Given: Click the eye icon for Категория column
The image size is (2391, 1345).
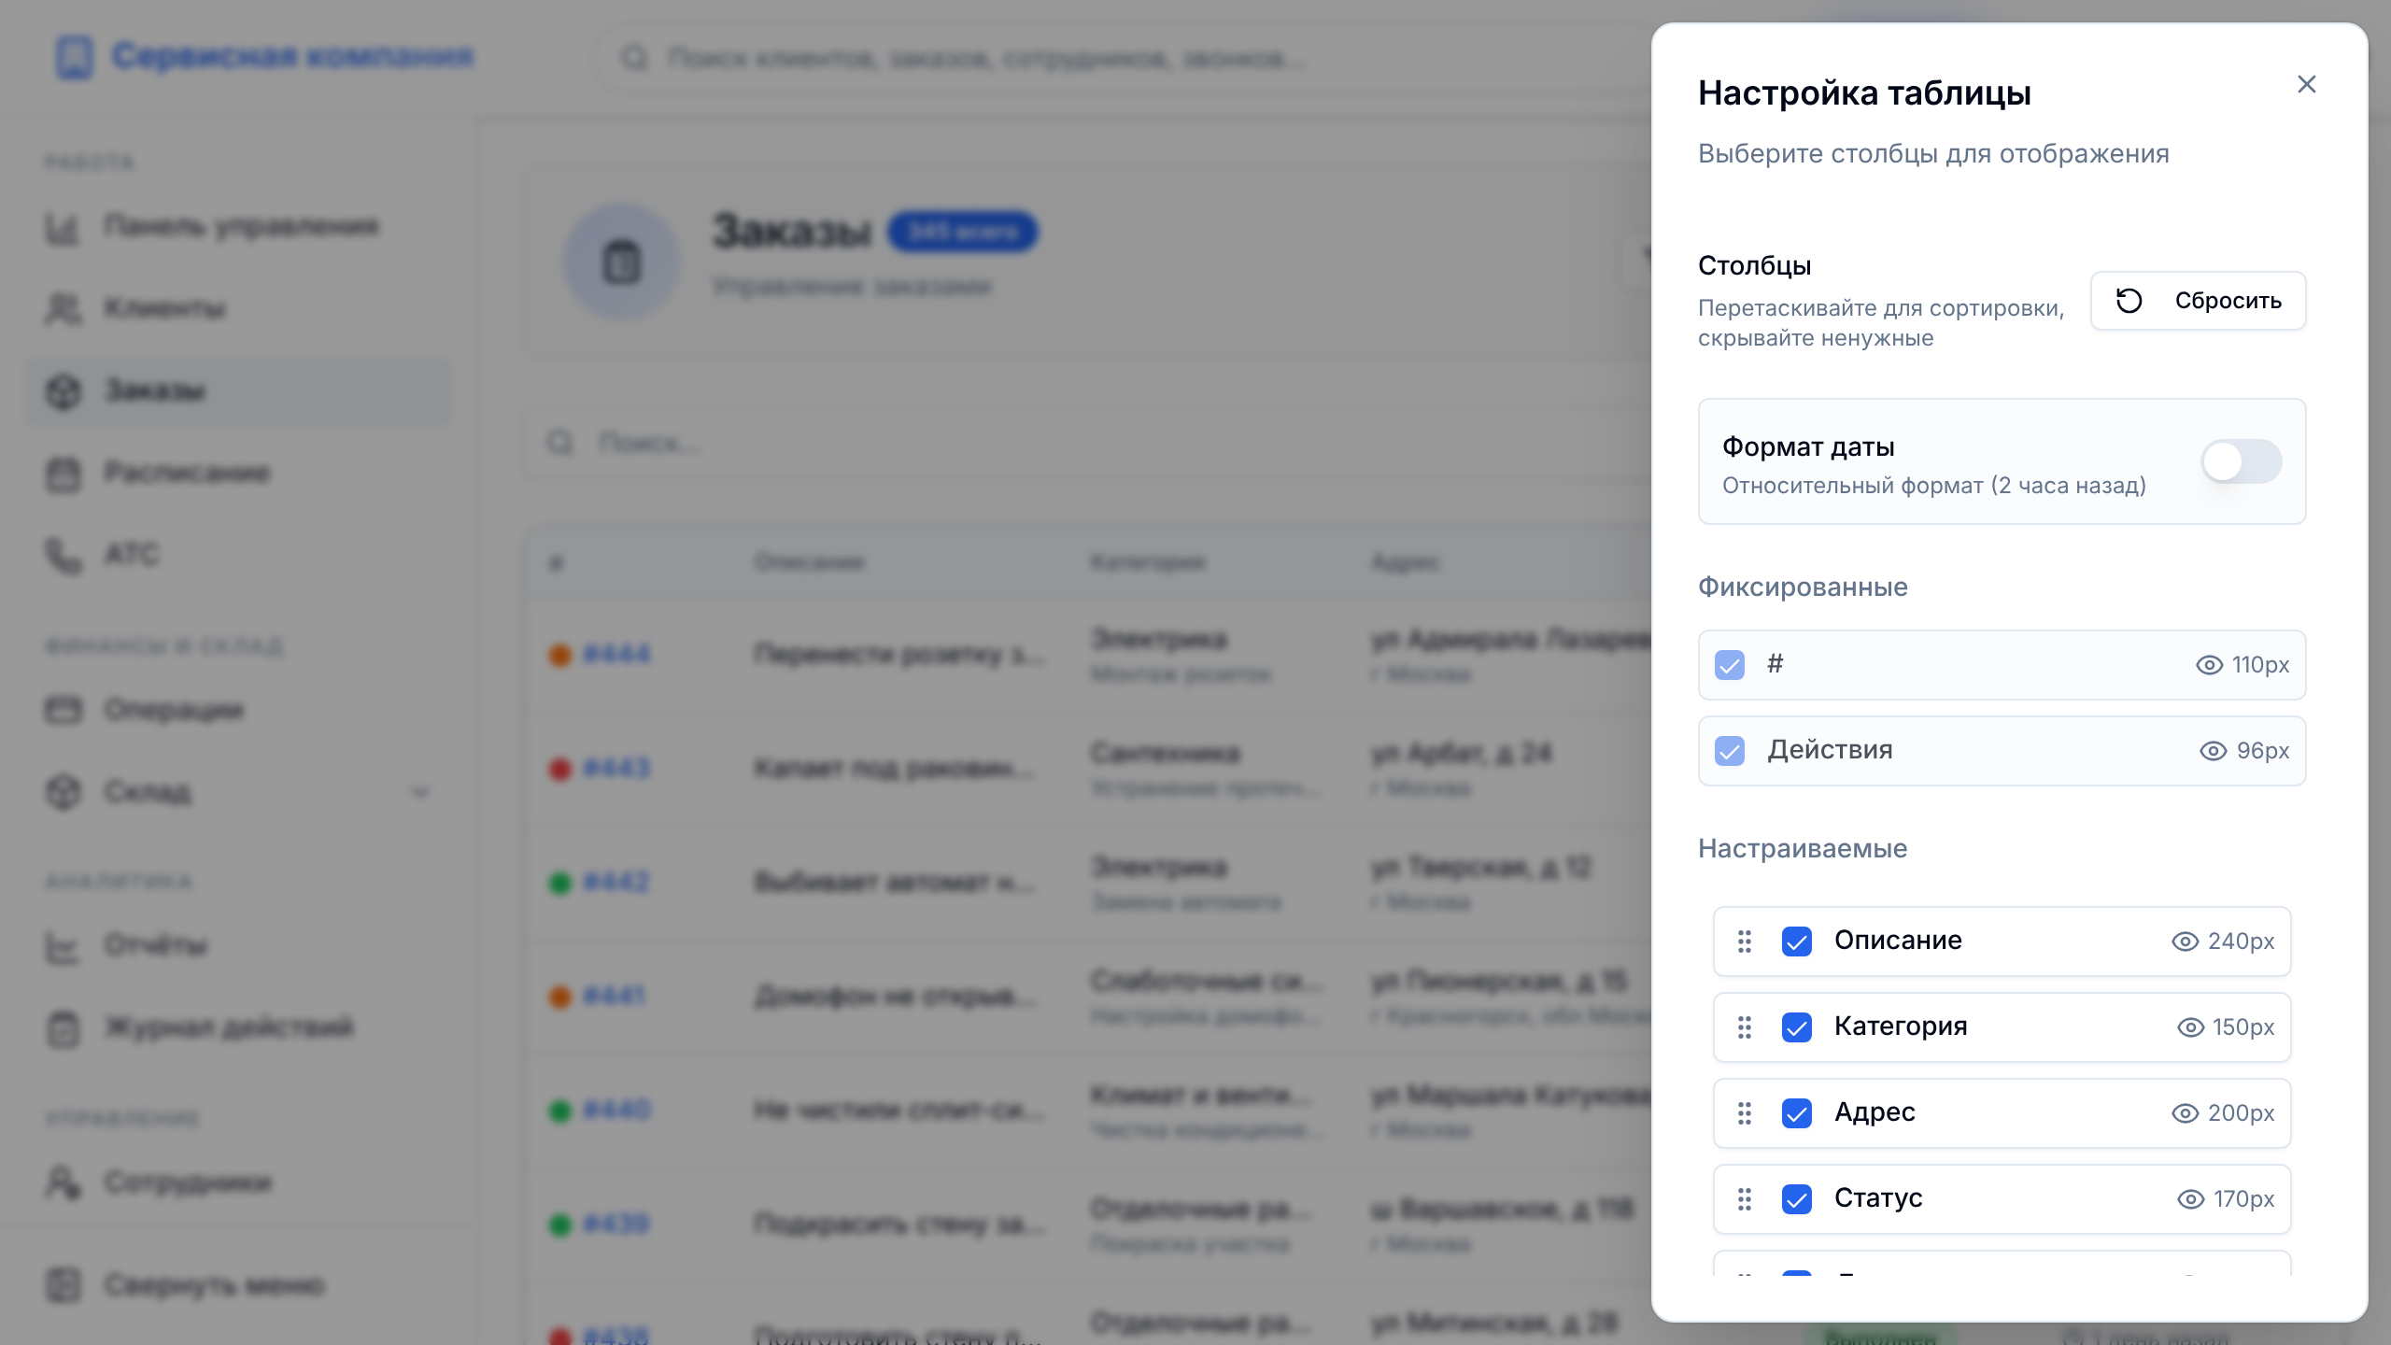Looking at the screenshot, I should click(x=2190, y=1027).
